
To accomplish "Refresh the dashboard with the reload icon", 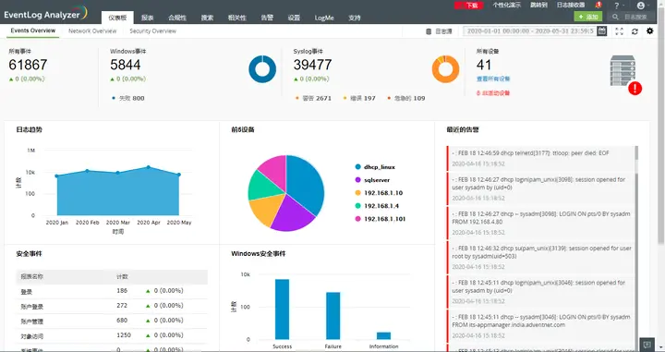I will pyautogui.click(x=635, y=31).
